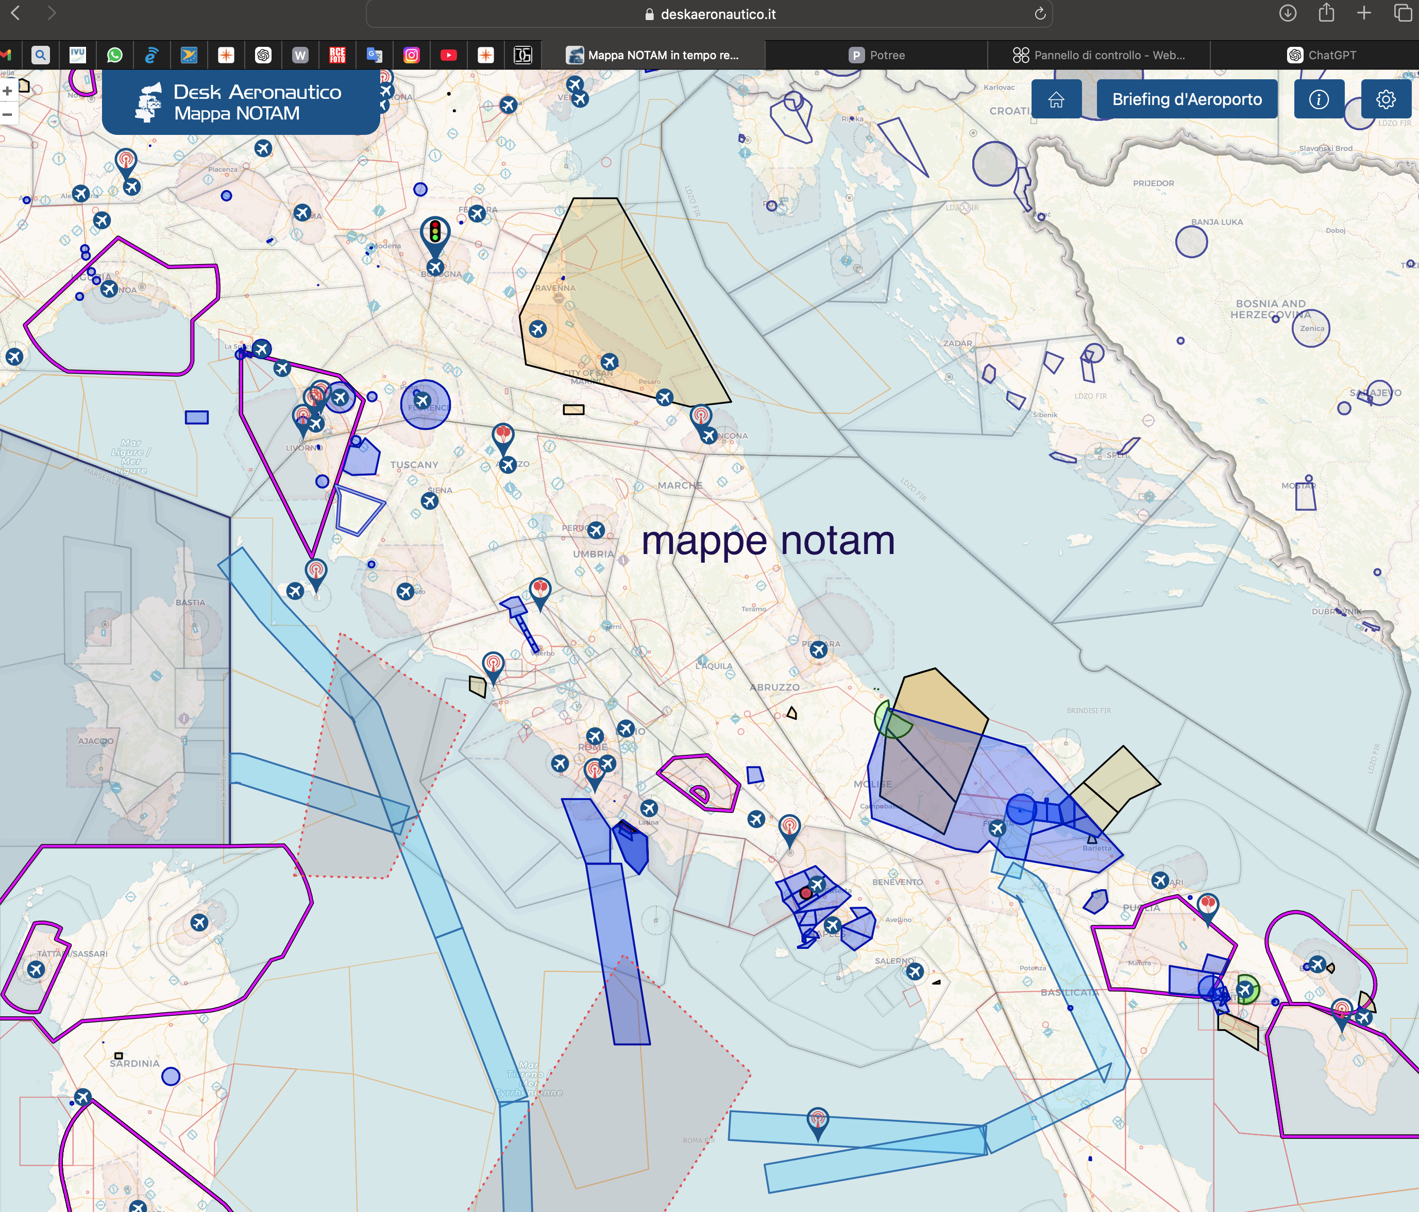Switch to the Potree tab

coord(876,55)
